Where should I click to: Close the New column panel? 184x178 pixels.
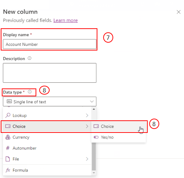(179, 12)
